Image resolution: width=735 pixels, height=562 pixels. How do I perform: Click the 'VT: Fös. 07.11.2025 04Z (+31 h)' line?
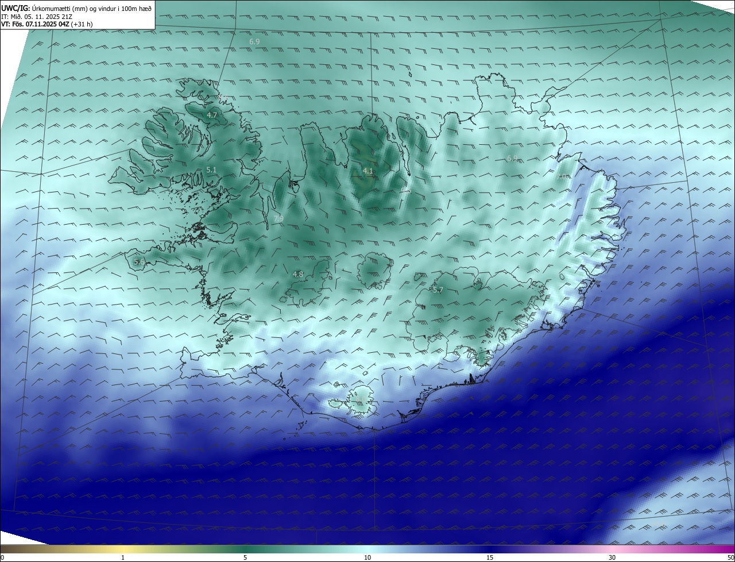click(47, 25)
